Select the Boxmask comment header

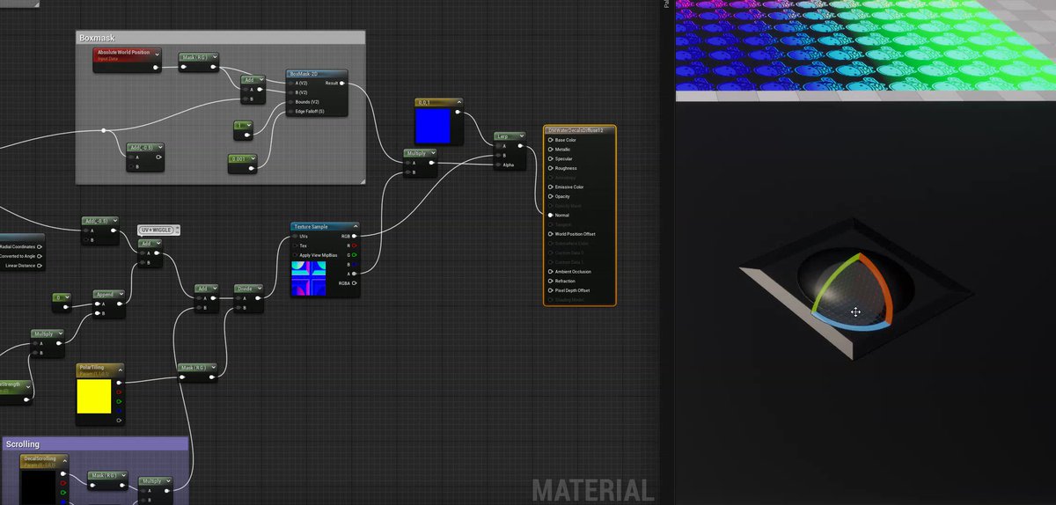click(220, 38)
